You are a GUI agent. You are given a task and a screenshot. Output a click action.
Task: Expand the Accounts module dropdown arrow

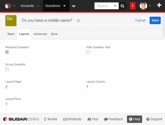click(x=38, y=6)
